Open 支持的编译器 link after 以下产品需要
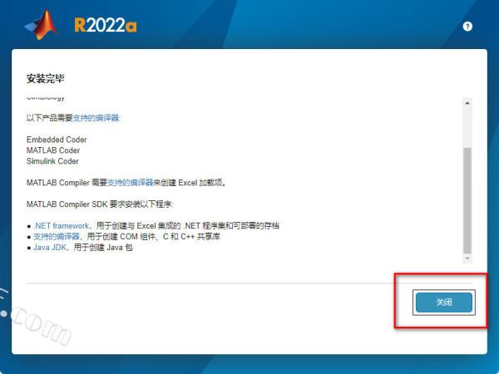The width and height of the screenshot is (499, 374). coord(97,118)
